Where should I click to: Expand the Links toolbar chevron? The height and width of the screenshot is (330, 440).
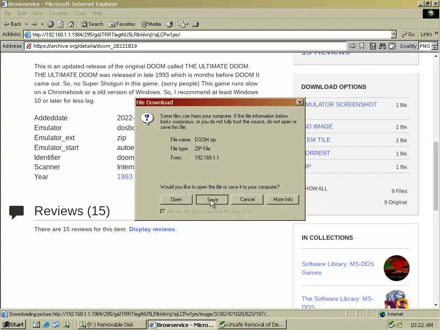[437, 33]
